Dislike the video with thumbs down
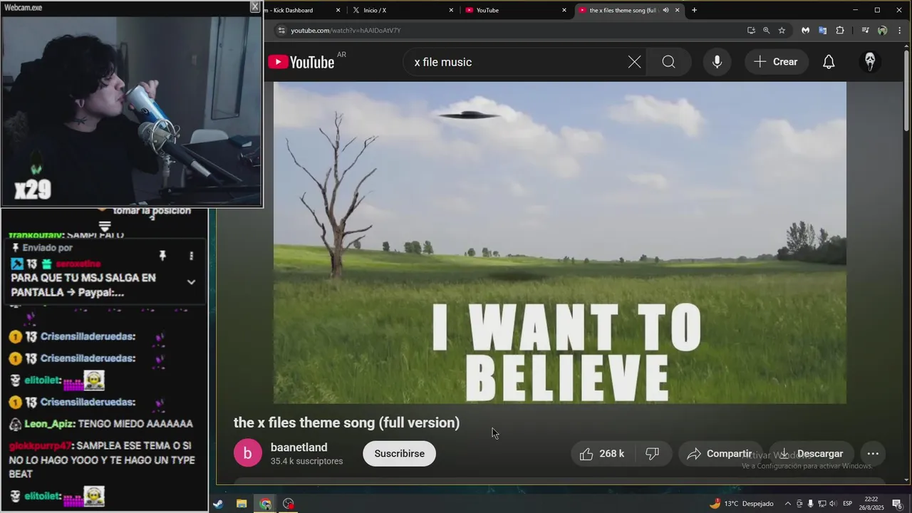Image resolution: width=912 pixels, height=513 pixels. [x=652, y=454]
